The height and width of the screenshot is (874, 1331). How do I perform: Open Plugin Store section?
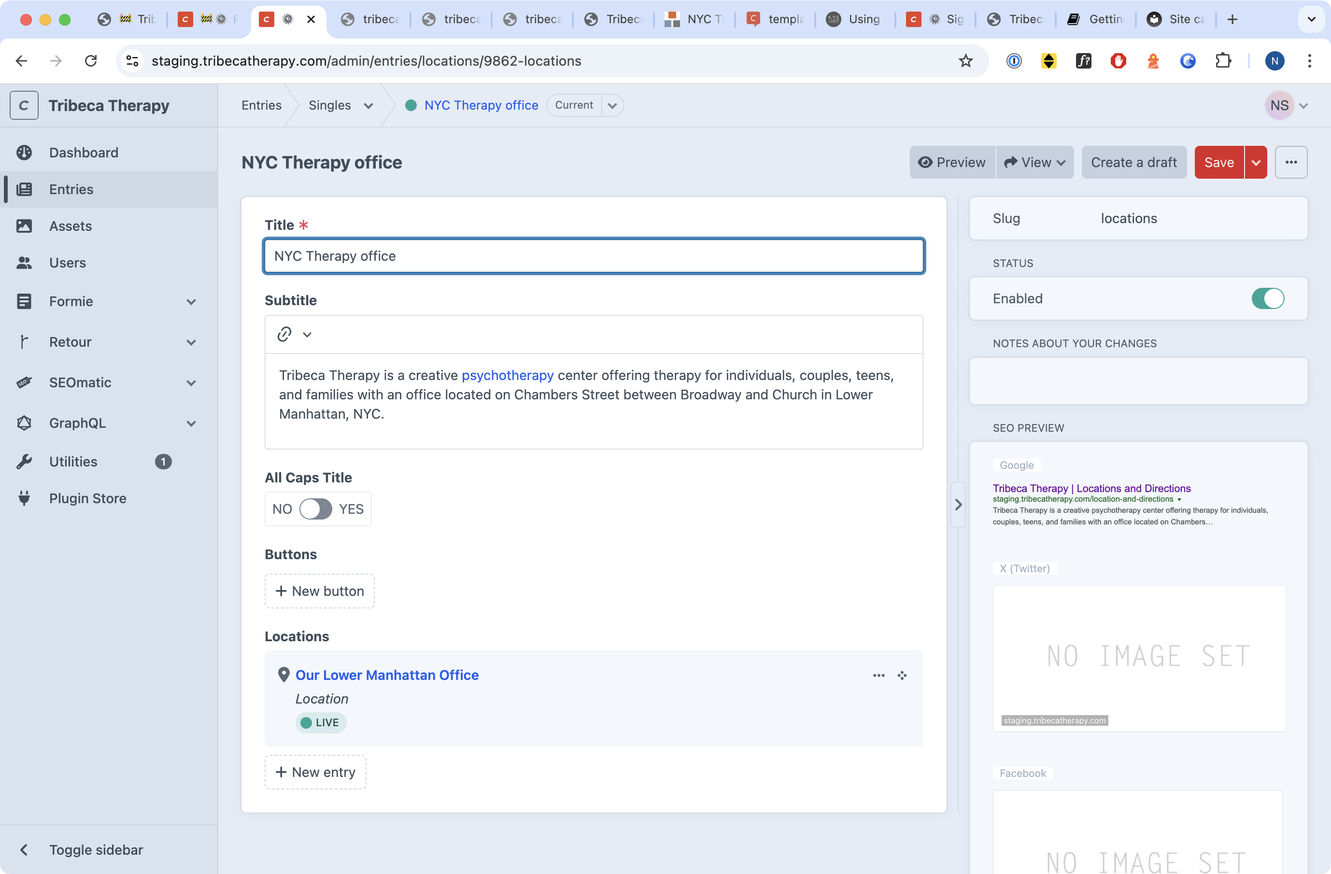pyautogui.click(x=88, y=498)
